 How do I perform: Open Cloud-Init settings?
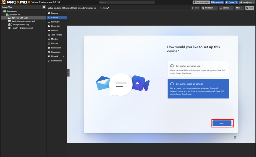coord(57,26)
